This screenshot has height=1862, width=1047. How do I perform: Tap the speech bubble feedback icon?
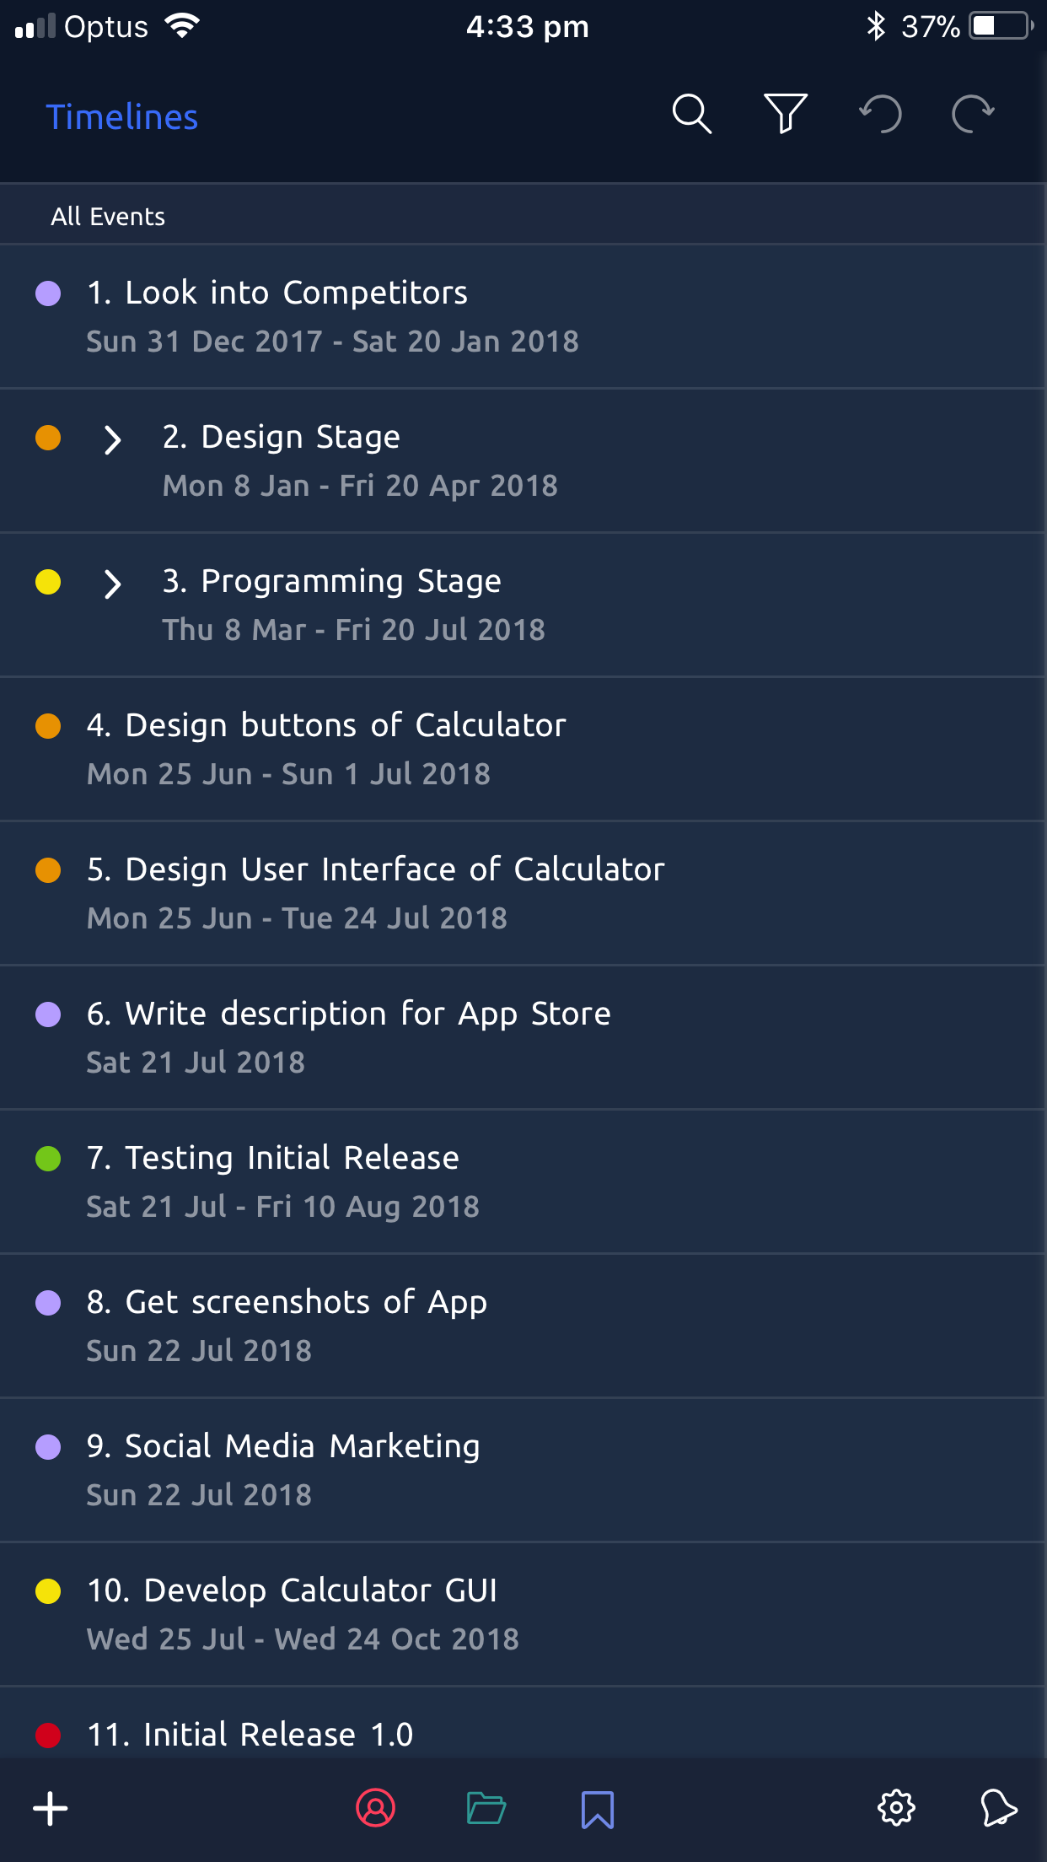[x=999, y=1809]
